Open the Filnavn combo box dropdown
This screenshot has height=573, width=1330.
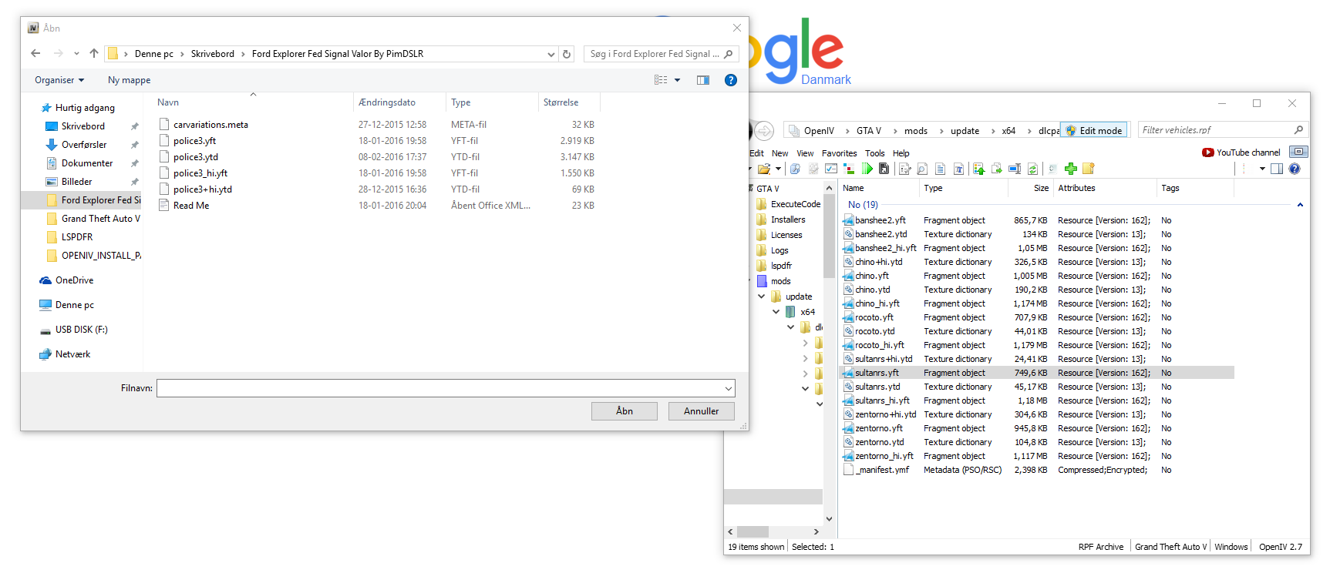[728, 388]
